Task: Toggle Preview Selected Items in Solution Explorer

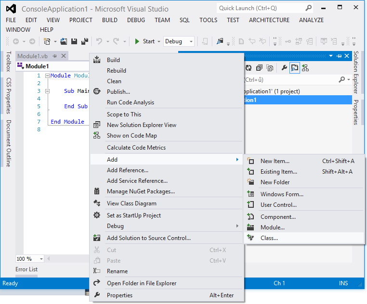Action: point(294,68)
